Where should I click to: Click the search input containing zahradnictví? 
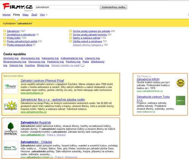pos(67,7)
